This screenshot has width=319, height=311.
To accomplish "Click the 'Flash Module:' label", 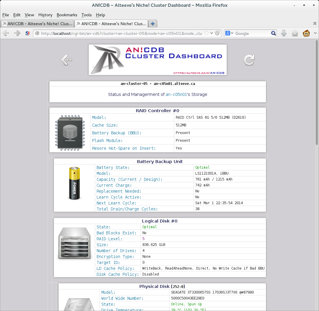I will 107,141.
